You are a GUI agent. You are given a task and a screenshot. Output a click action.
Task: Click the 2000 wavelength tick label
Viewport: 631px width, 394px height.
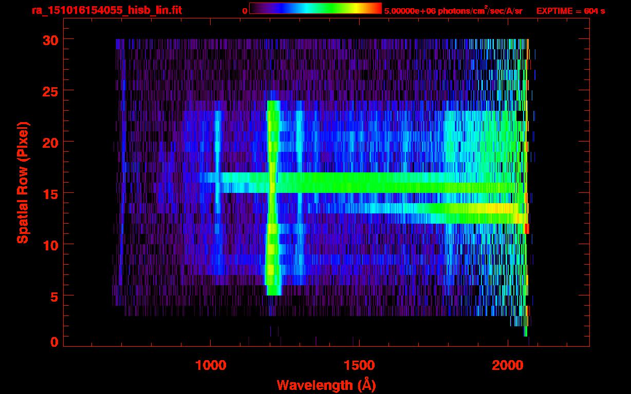pos(507,365)
